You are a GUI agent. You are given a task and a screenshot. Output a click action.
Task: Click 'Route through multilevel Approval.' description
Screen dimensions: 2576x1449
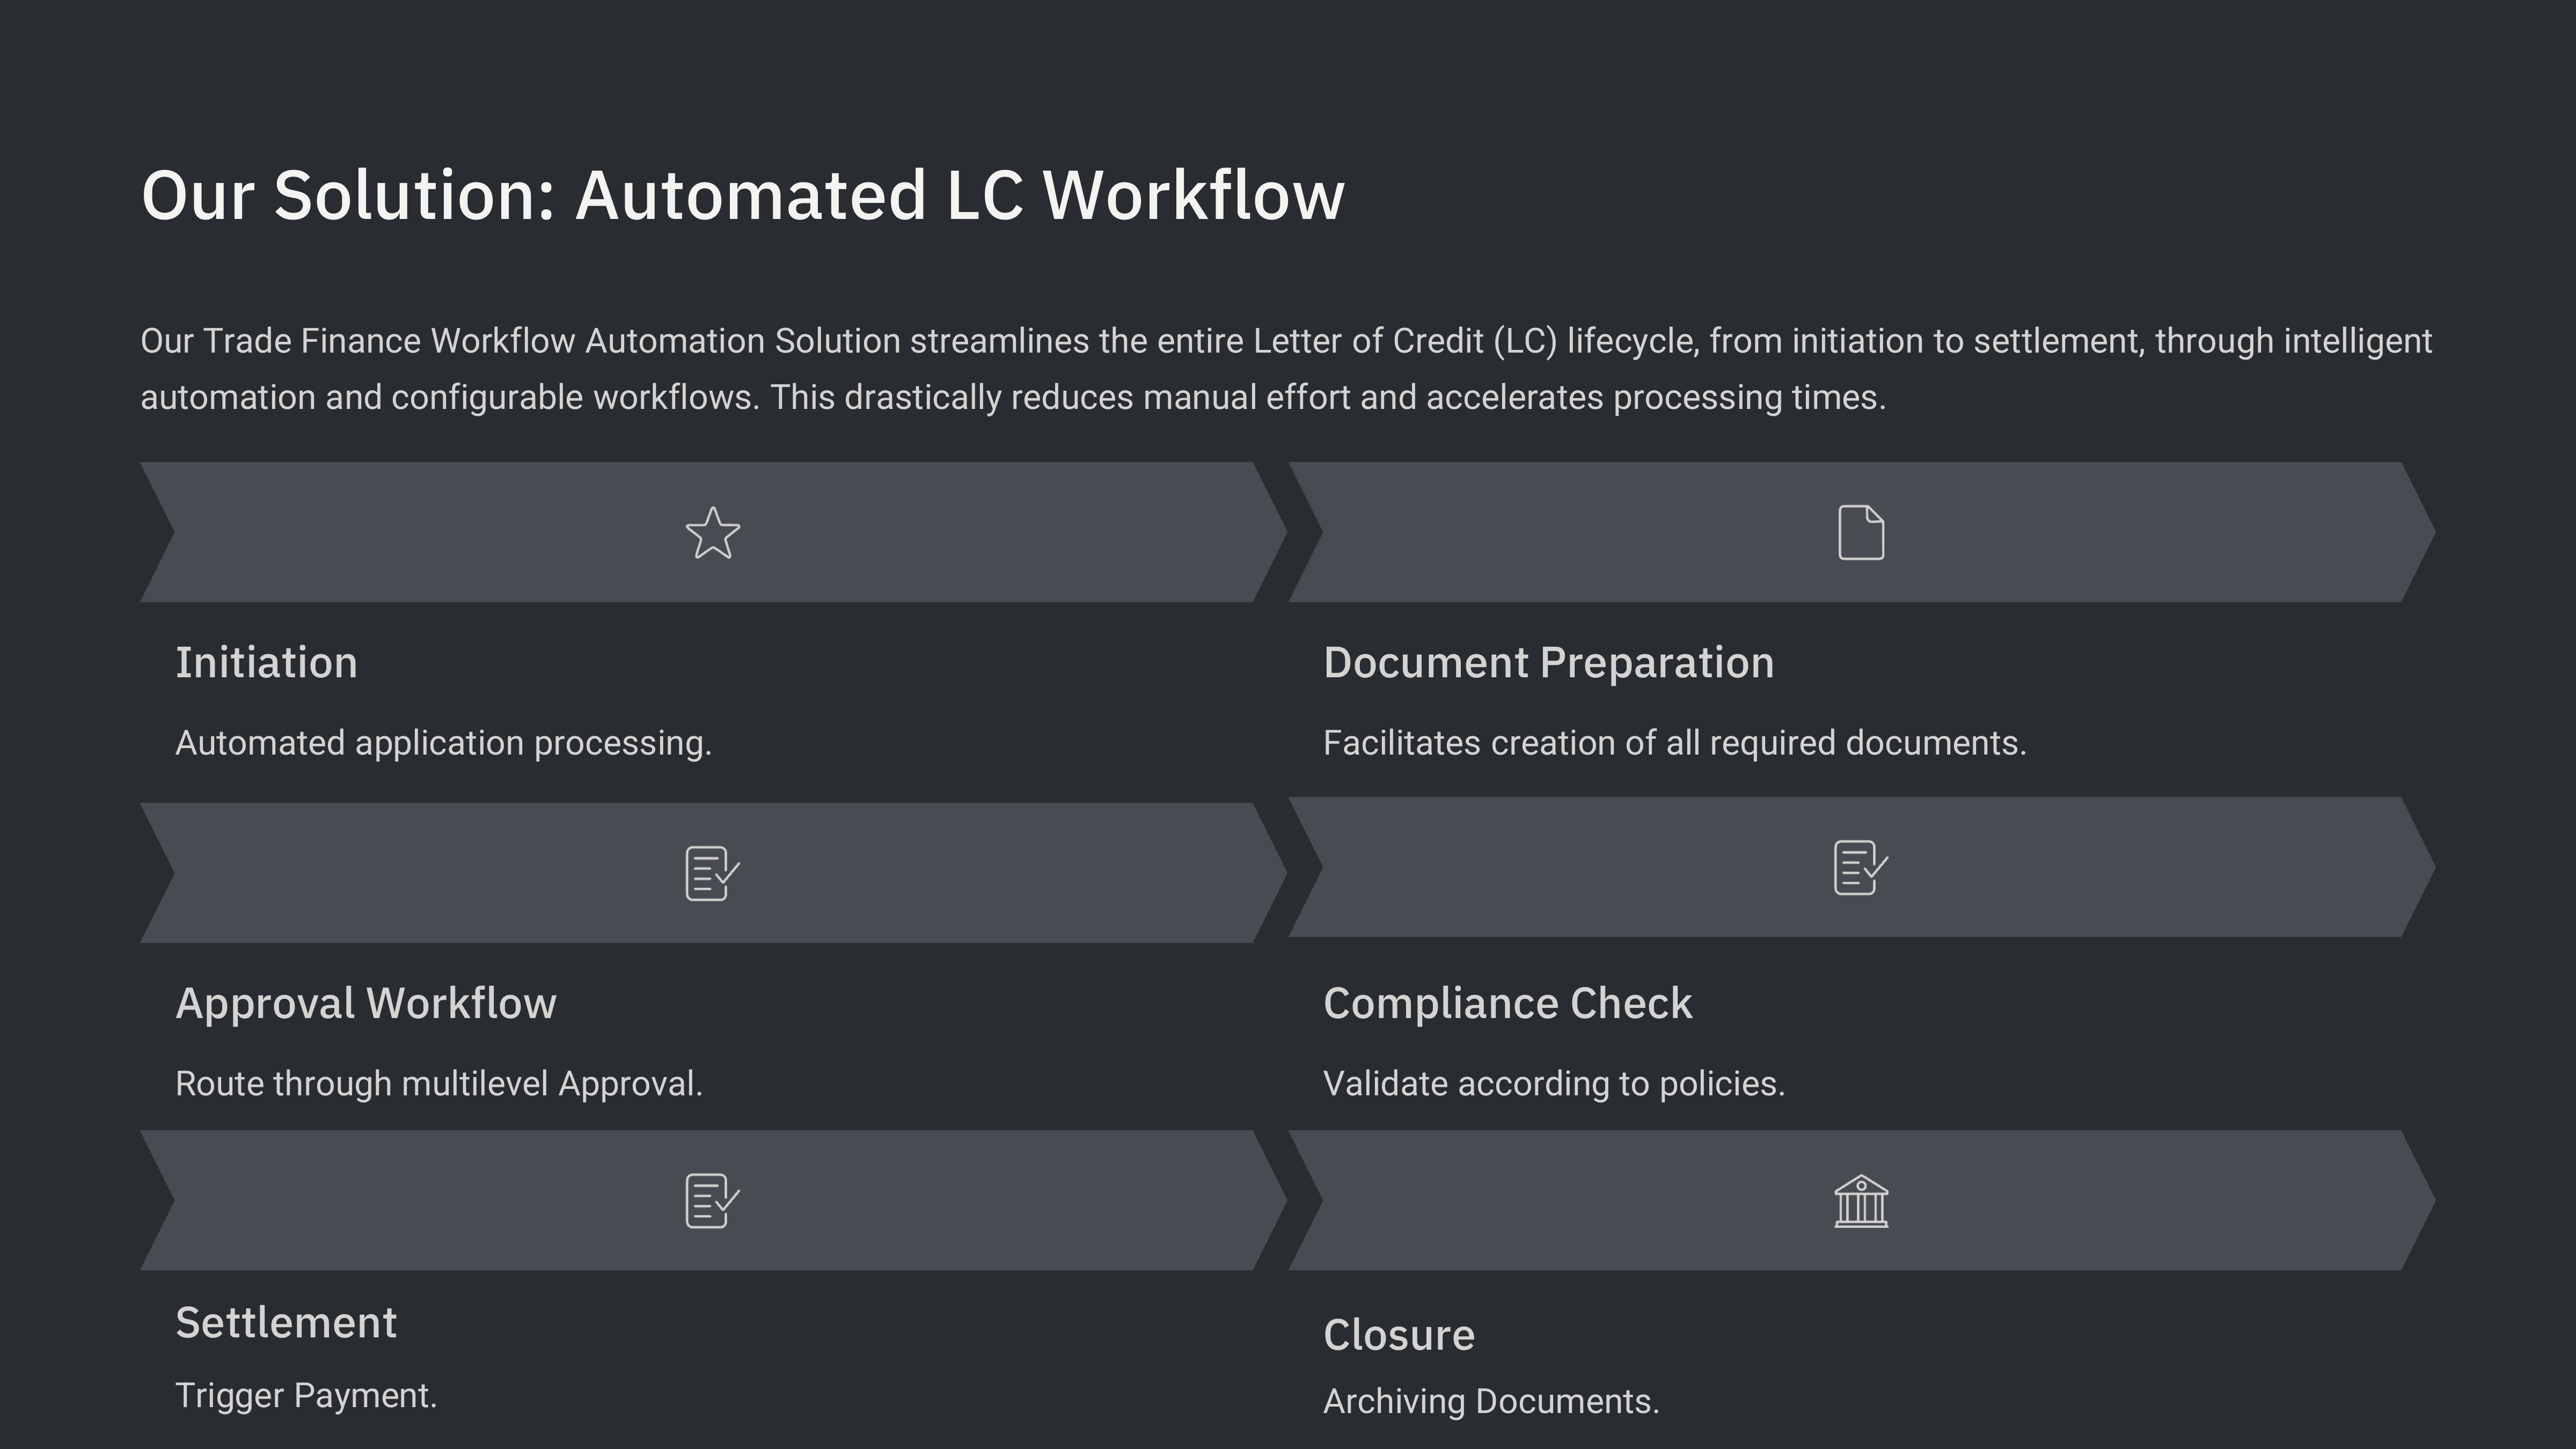(439, 1084)
